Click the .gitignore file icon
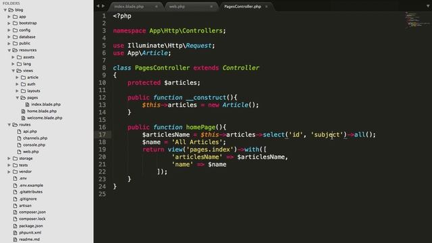The width and height of the screenshot is (432, 243). 15,198
